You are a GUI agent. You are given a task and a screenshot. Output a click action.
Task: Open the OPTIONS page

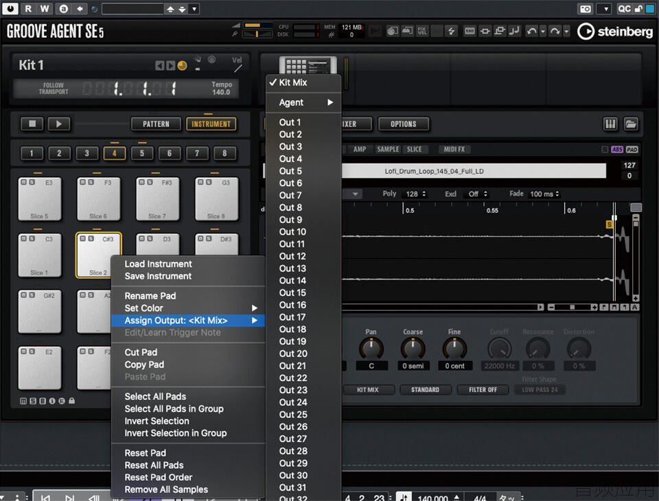[x=404, y=124]
